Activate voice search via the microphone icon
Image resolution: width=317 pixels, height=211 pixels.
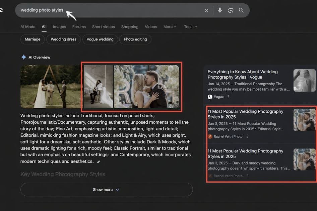(220, 10)
